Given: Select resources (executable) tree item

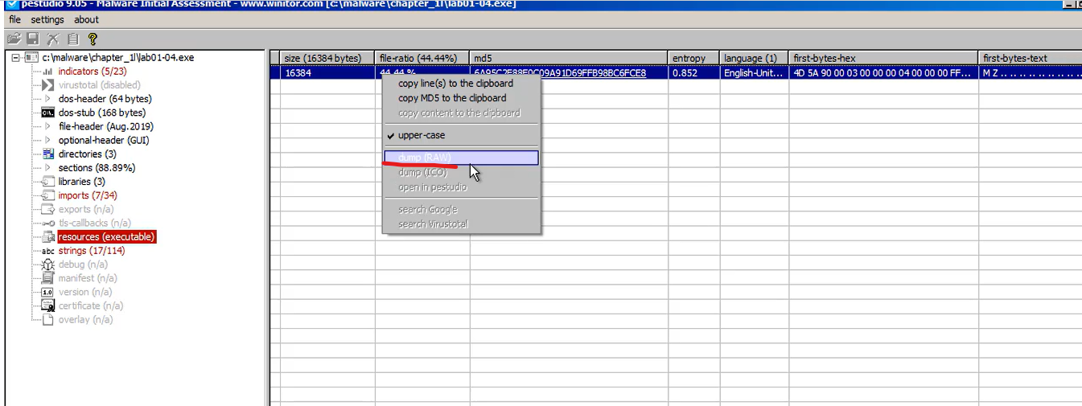Looking at the screenshot, I should tap(106, 237).
